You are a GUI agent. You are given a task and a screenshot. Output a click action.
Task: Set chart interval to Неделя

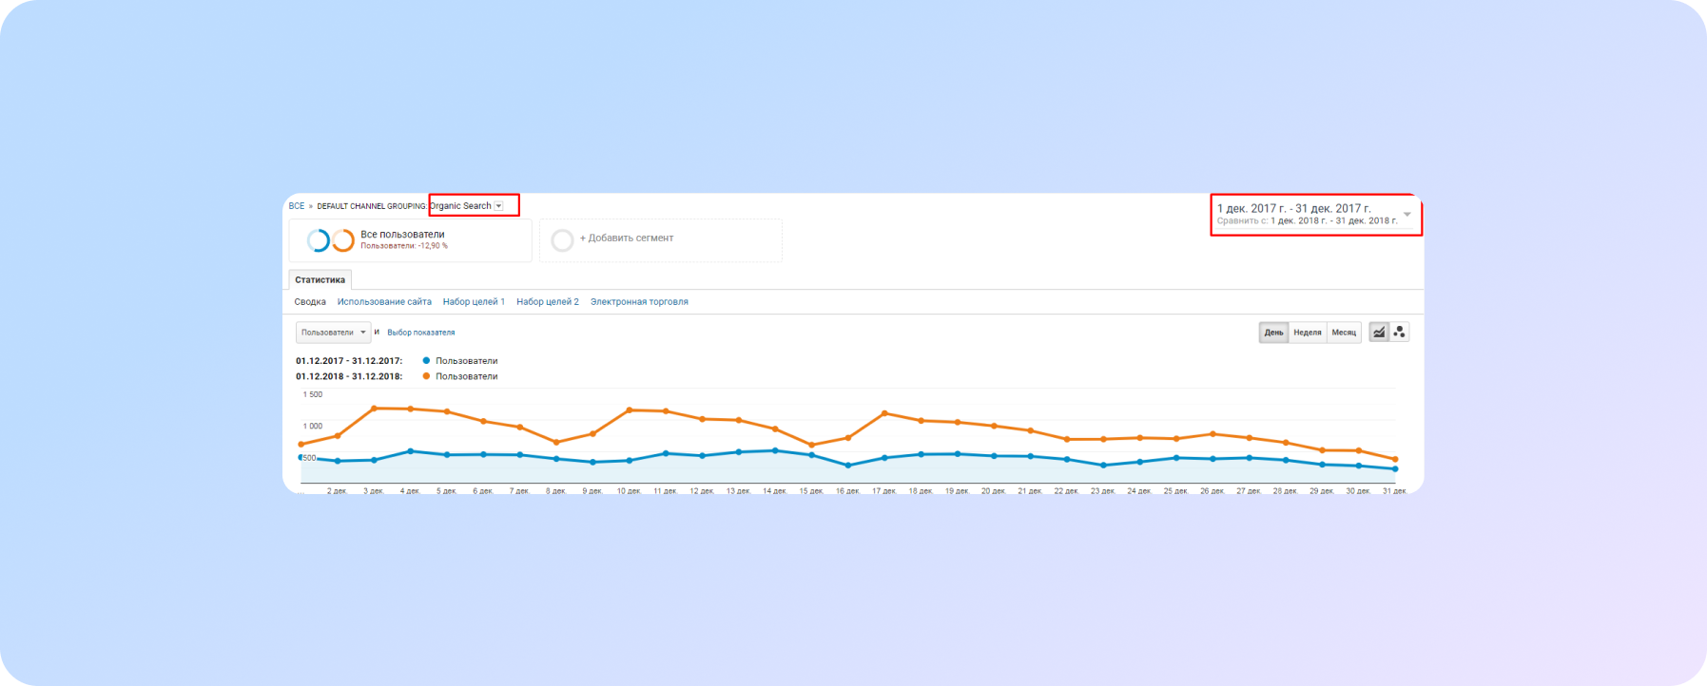pyautogui.click(x=1308, y=333)
